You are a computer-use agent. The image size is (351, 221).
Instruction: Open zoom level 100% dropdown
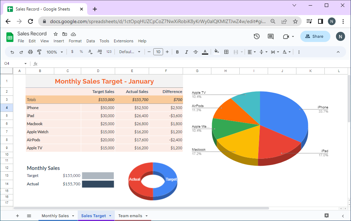[55, 52]
